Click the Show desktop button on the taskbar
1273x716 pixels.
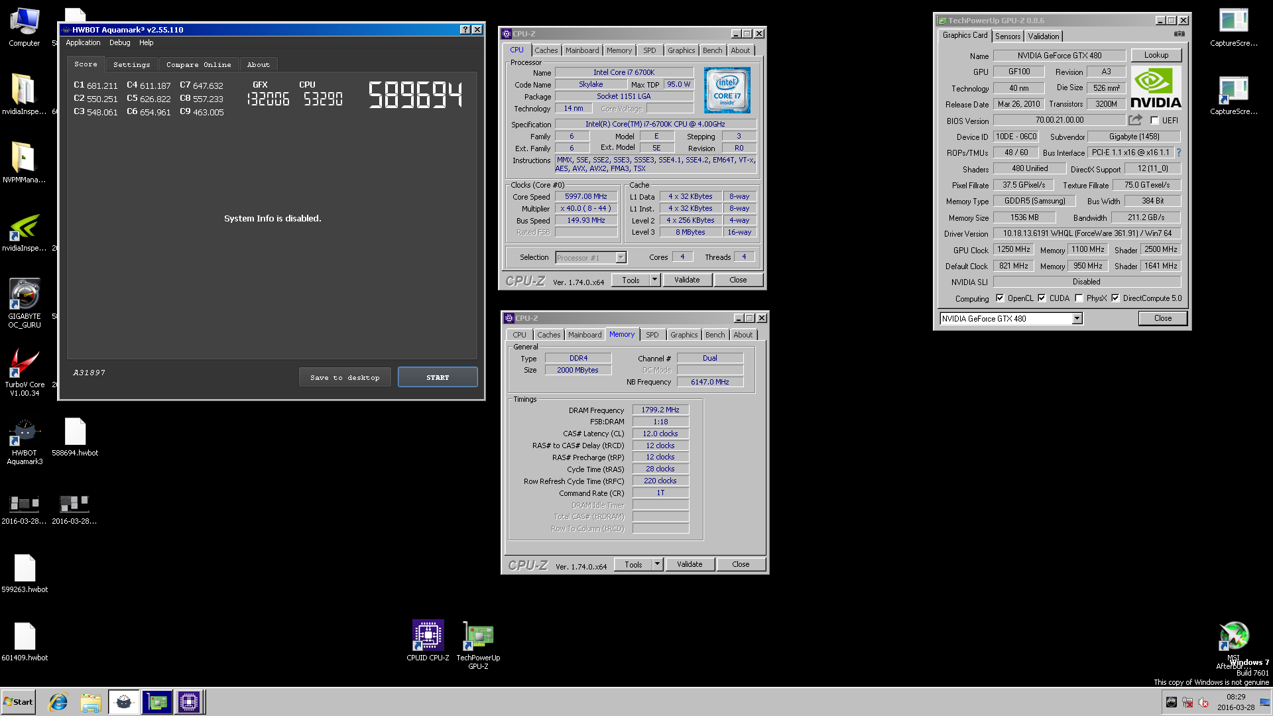point(1265,702)
